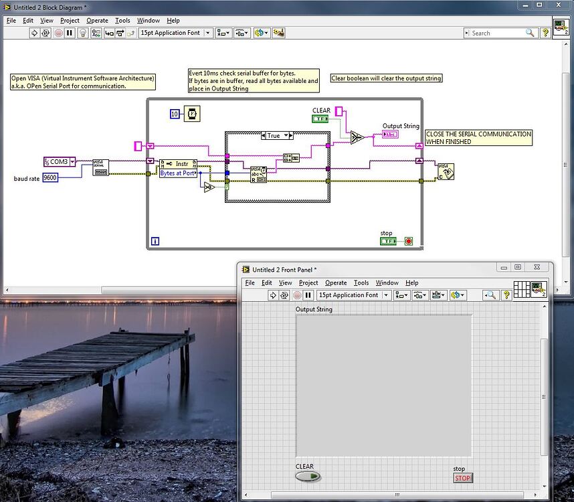Abort execution with the red stop icon
The width and height of the screenshot is (574, 502).
tap(57, 32)
